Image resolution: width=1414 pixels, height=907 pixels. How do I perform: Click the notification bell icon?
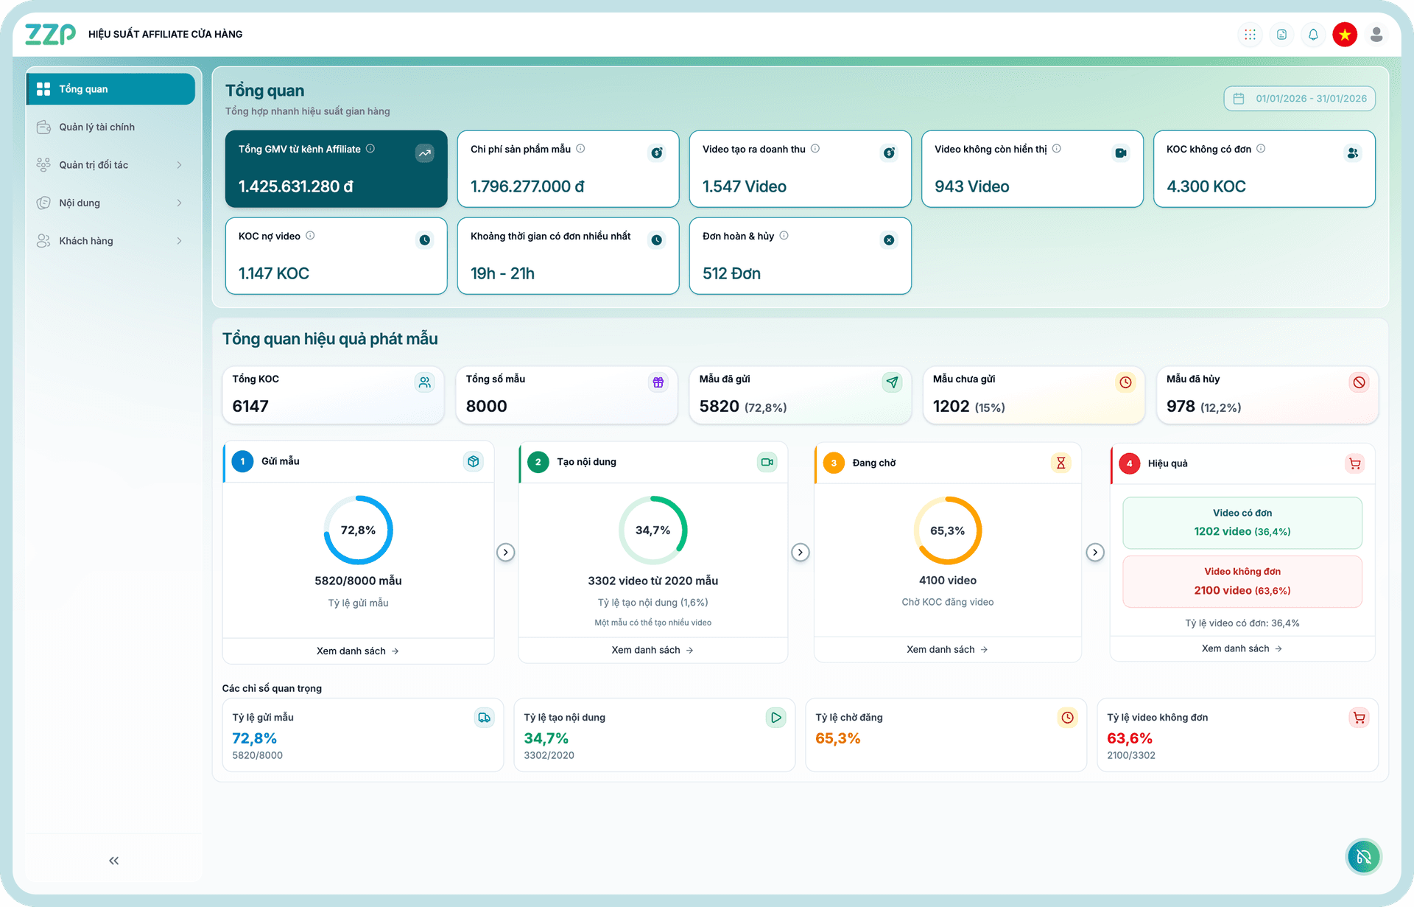pyautogui.click(x=1313, y=35)
